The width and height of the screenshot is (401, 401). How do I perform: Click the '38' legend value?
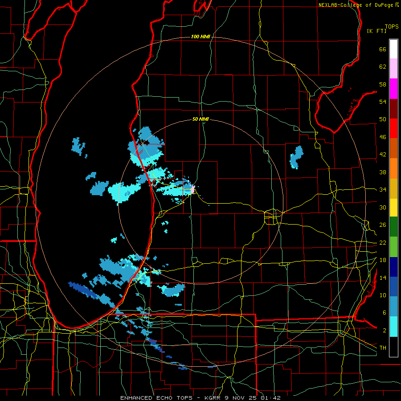tap(383, 172)
